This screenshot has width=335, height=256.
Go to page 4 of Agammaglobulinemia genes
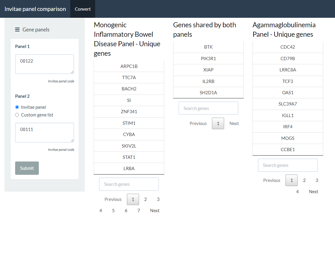(x=297, y=192)
